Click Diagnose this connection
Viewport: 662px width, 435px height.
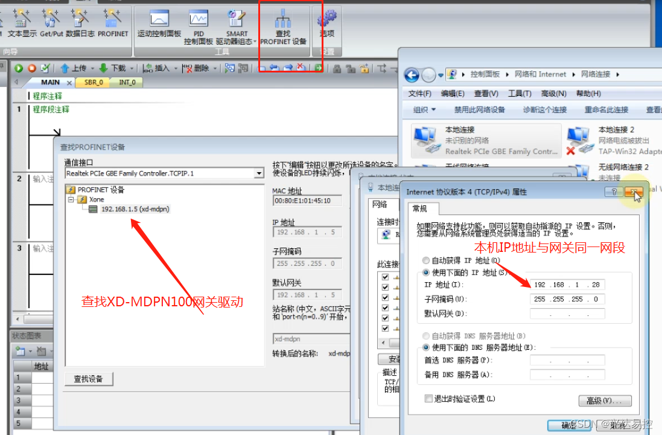click(545, 110)
